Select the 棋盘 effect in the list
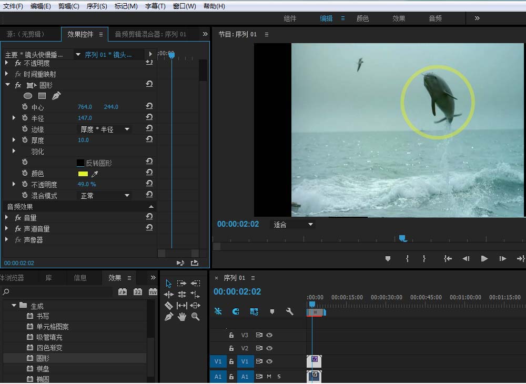The height and width of the screenshot is (384, 526). [43, 369]
